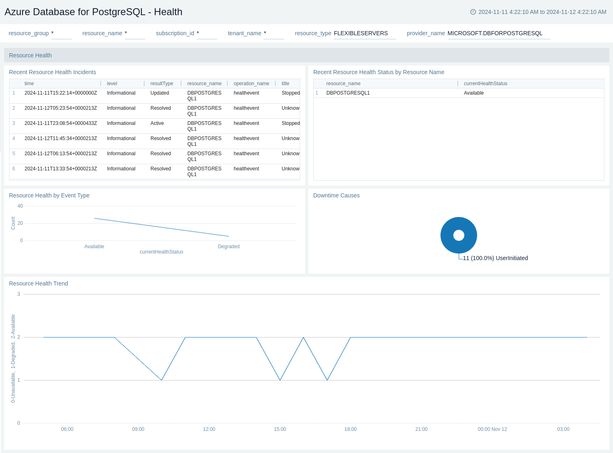613x453 pixels.
Task: Click Stopped title in the Active row
Action: (x=291, y=123)
